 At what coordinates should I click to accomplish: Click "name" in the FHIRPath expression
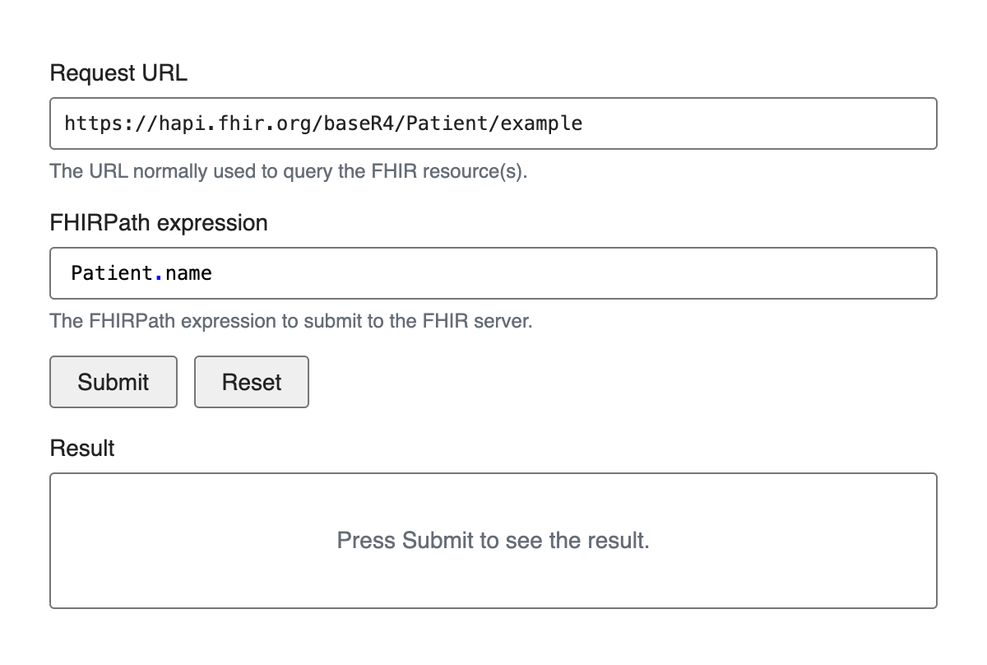tap(188, 273)
